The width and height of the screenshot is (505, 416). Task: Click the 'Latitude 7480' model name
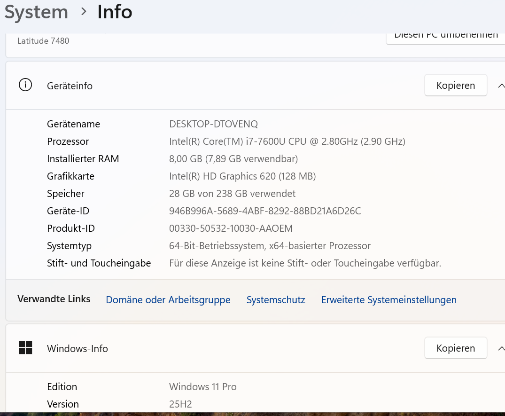(x=43, y=41)
